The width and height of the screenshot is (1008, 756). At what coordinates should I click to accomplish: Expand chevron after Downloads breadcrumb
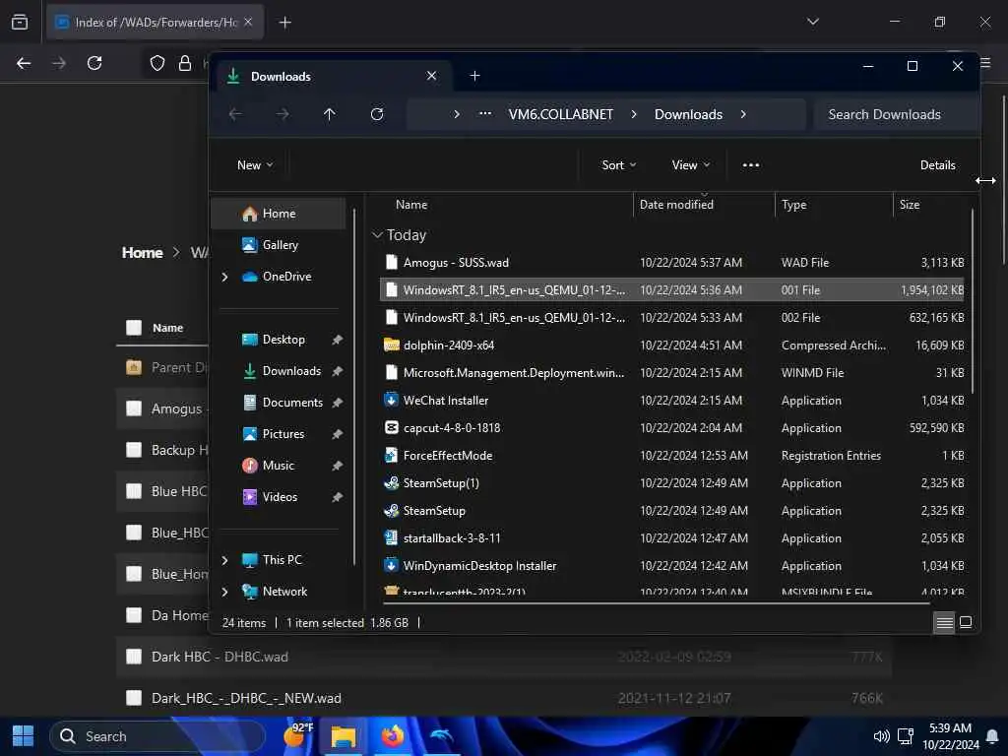tap(743, 114)
